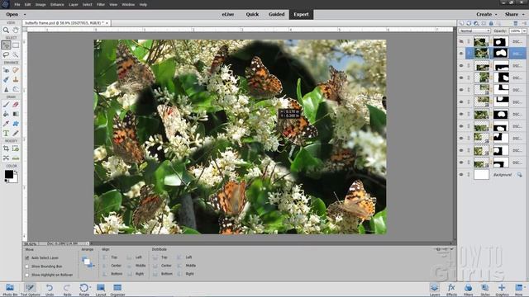Click the lock all pixels icon

[x=491, y=23]
